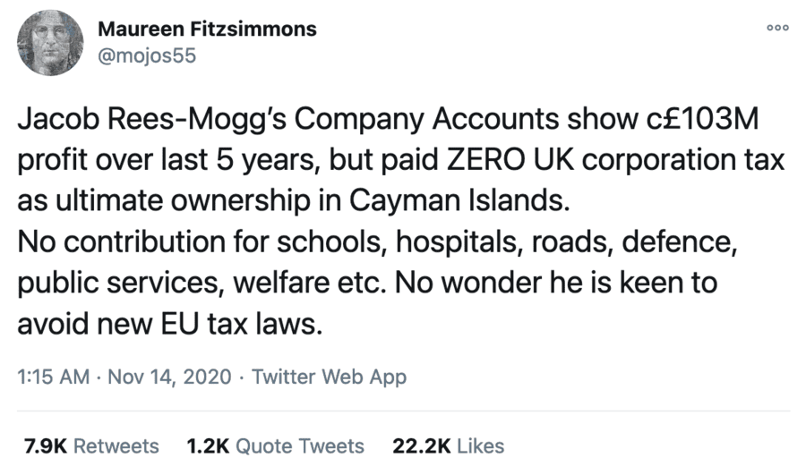This screenshot has width=806, height=466.
Task: Open the Maureen Fitzsimmons display name link
Action: 207,29
